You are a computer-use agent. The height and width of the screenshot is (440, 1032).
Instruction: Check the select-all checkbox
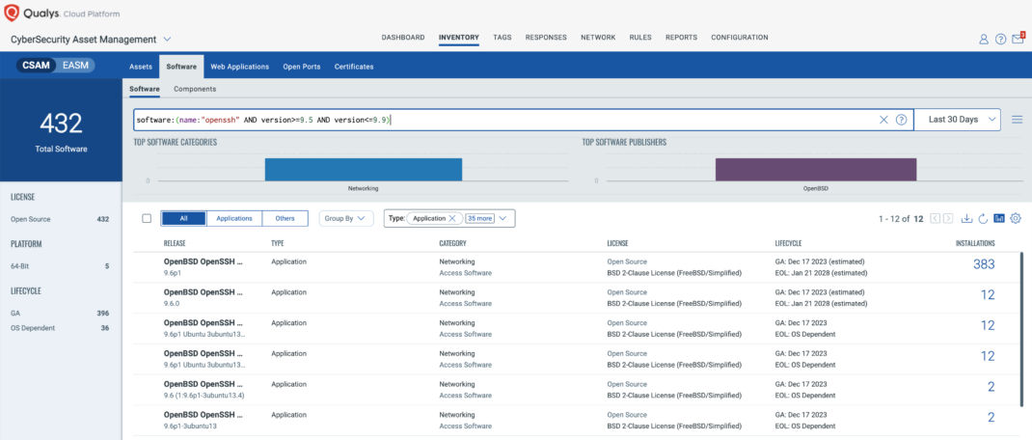[147, 219]
